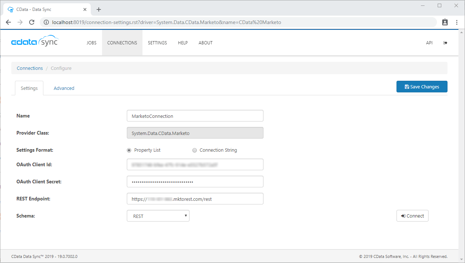Open the API link in header

429,43
